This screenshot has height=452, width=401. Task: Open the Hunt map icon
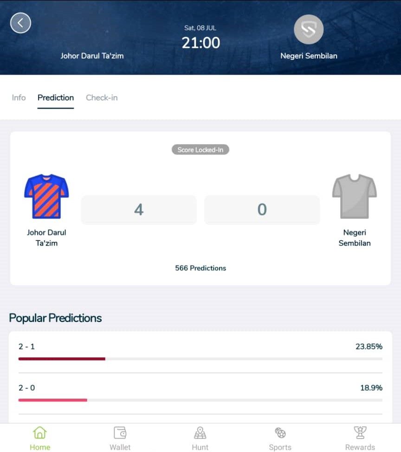tap(200, 433)
